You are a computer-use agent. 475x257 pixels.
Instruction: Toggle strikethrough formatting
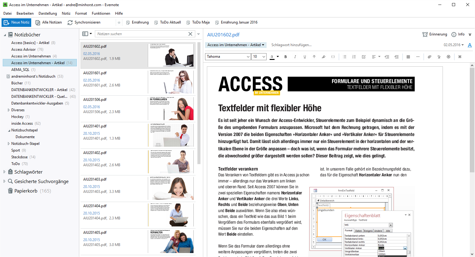pos(314,57)
